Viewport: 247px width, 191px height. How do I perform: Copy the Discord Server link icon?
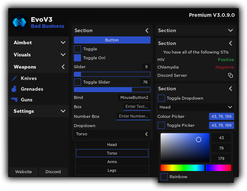click(x=231, y=75)
